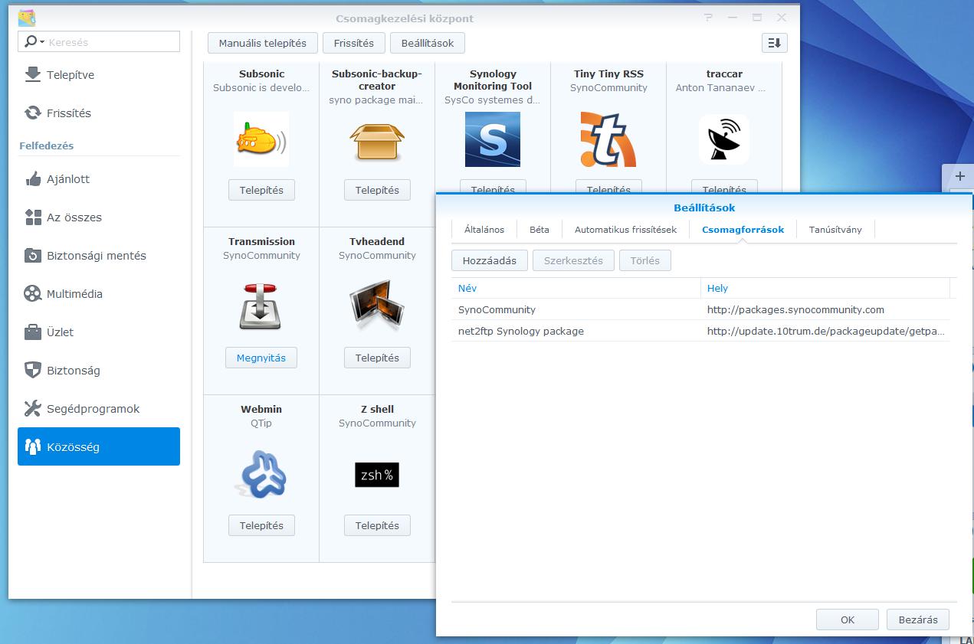Open the Multimédia category
974x644 pixels.
click(99, 294)
